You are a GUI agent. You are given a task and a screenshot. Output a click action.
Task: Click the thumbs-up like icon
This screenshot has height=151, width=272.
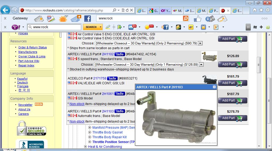(x=197, y=19)
